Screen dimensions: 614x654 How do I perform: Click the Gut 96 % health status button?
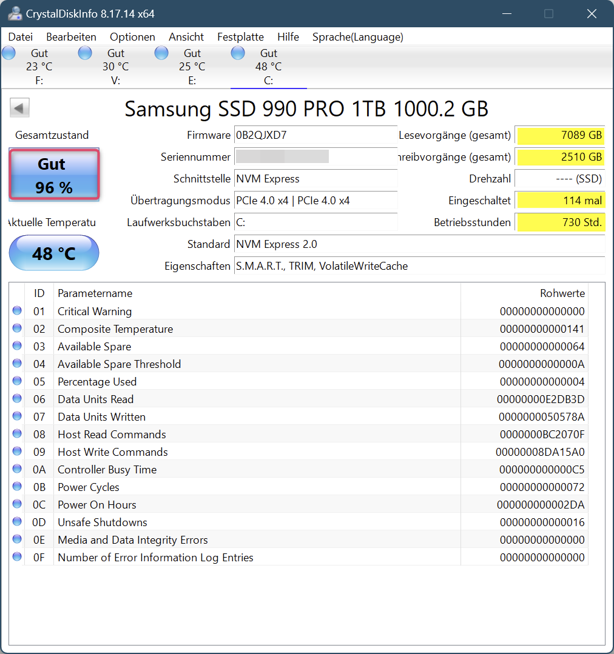click(x=54, y=175)
